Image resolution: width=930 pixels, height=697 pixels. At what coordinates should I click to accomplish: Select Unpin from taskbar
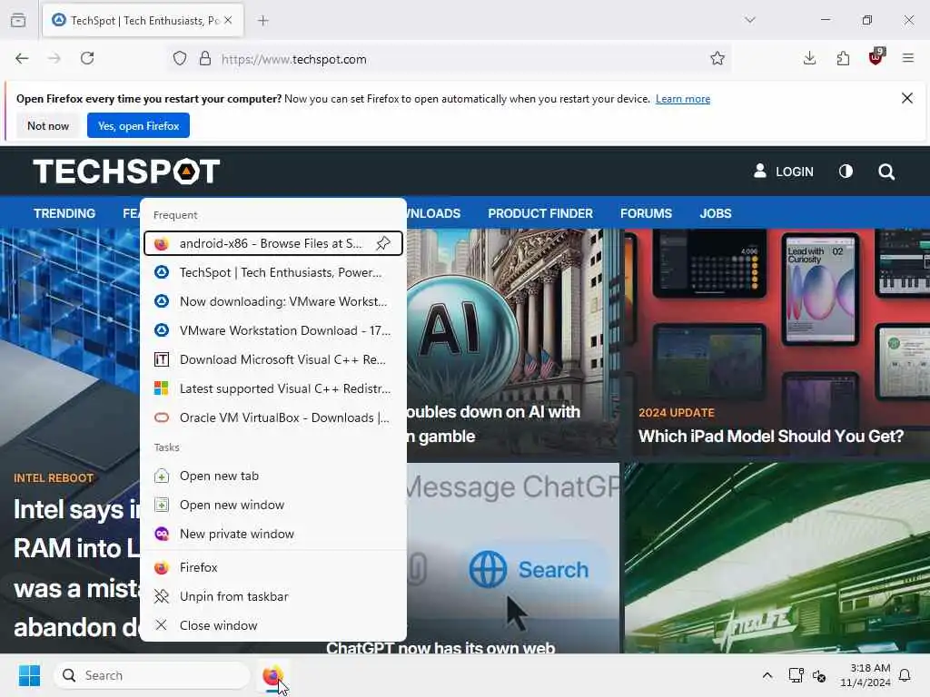[x=272, y=596]
